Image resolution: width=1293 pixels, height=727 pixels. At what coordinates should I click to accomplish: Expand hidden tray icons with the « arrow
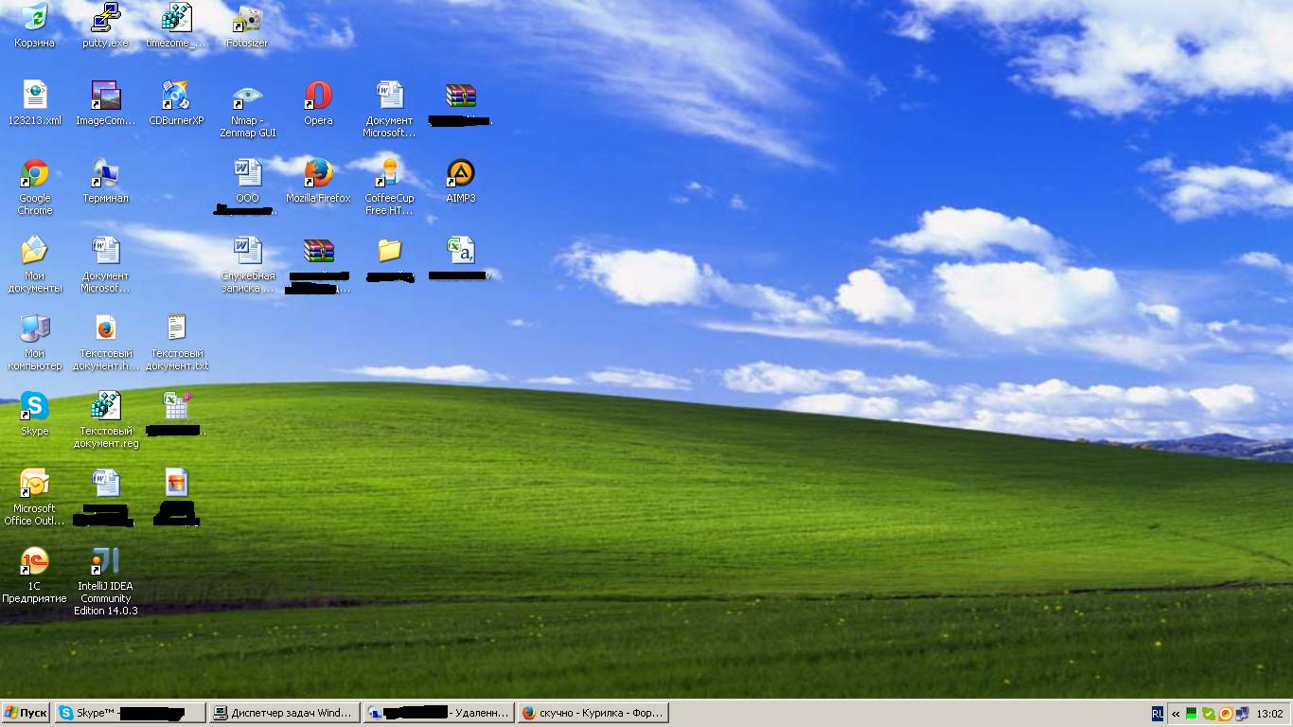[1176, 714]
